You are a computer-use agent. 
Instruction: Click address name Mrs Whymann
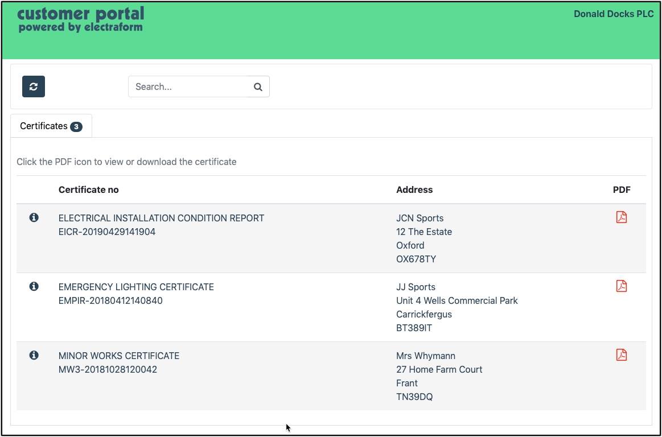[x=426, y=356]
